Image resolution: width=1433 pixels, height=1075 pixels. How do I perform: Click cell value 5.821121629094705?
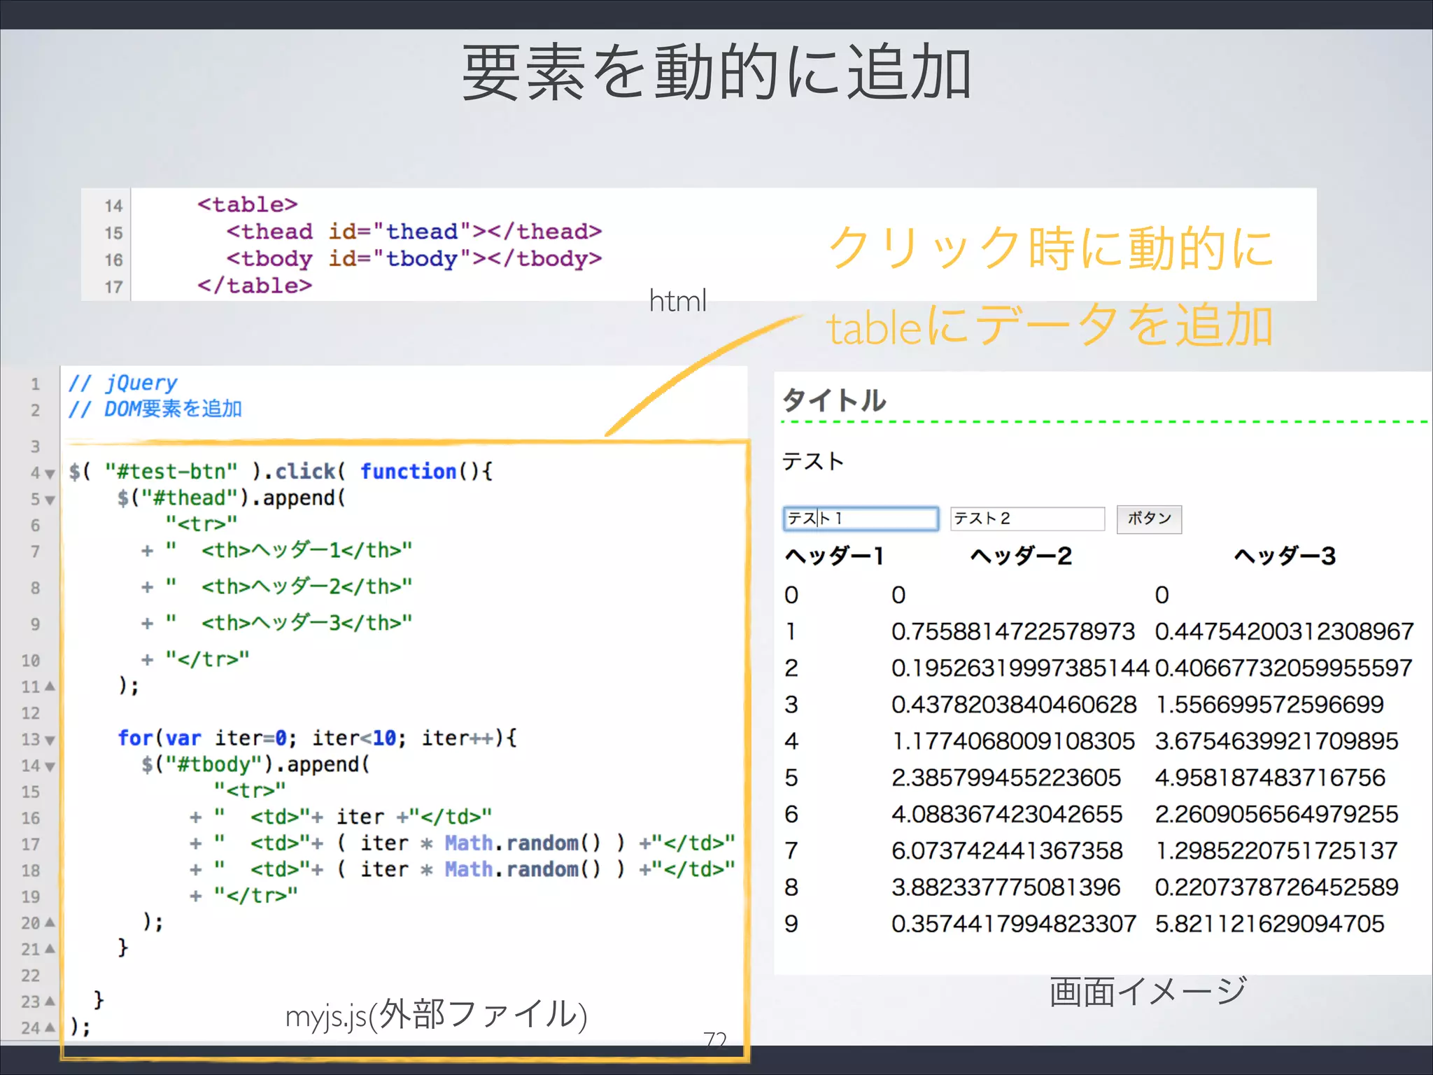coord(1269,924)
